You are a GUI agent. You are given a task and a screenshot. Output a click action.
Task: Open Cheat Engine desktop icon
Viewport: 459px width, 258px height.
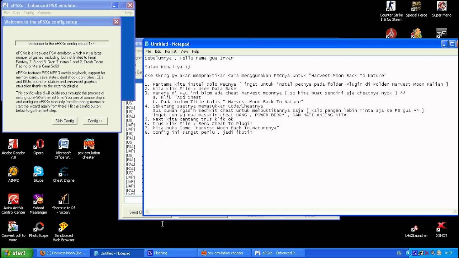pyautogui.click(x=63, y=175)
